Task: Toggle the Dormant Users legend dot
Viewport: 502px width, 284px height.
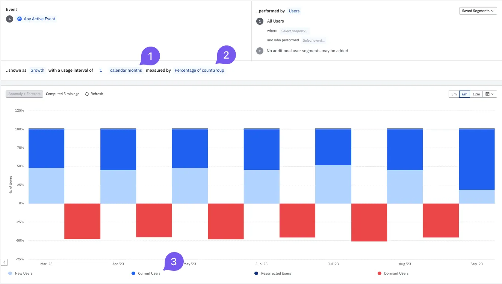Action: pos(380,273)
